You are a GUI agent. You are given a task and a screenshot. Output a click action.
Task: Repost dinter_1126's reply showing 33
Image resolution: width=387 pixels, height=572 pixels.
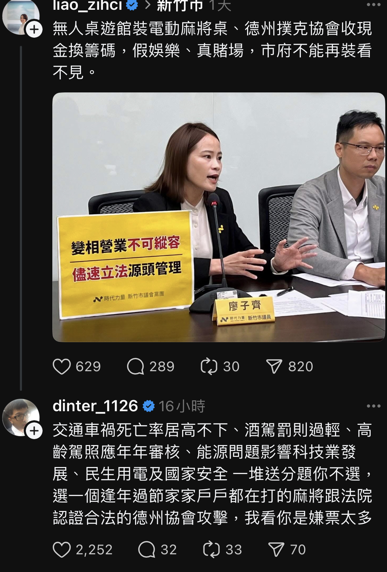tap(211, 550)
